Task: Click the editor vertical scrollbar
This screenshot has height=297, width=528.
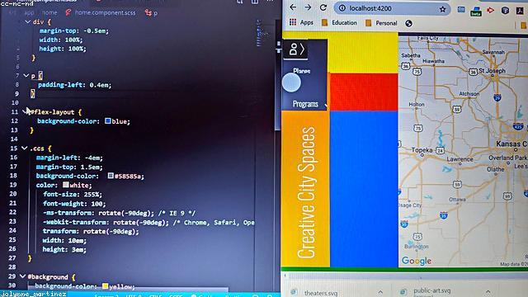Action: coord(278,75)
